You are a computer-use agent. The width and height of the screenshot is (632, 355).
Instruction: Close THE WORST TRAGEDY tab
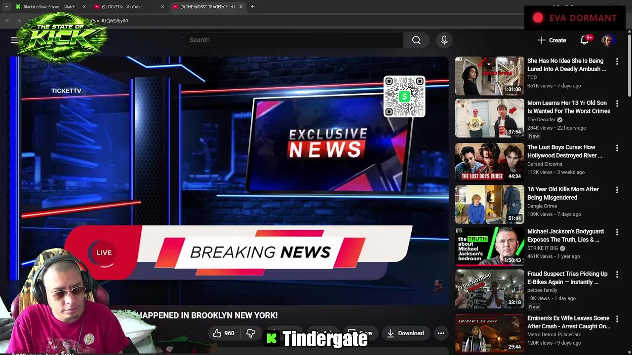pos(241,6)
